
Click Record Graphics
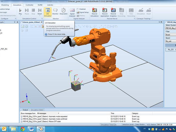tap(113, 12)
